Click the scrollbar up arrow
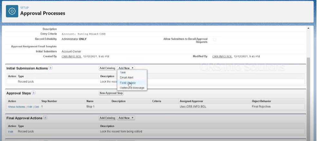 308,29
